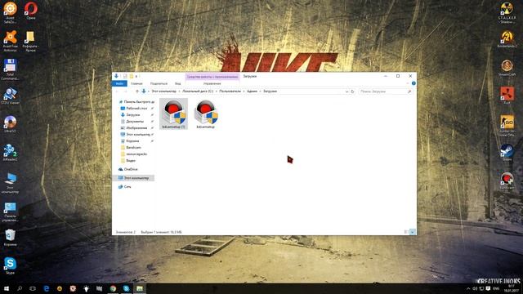Collapse the ribbon with the chevron

[x=408, y=83]
